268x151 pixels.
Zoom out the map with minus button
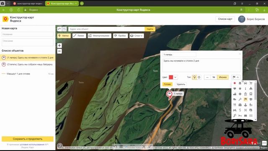[59, 51]
